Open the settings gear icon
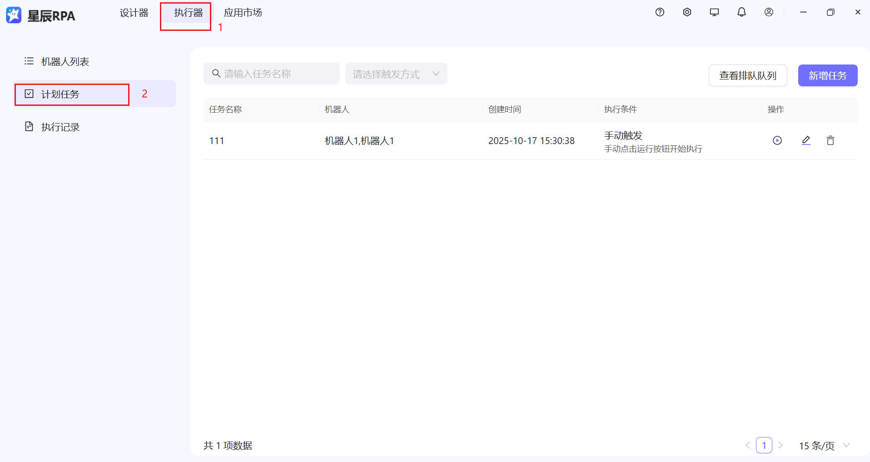This screenshot has height=462, width=870. (686, 12)
